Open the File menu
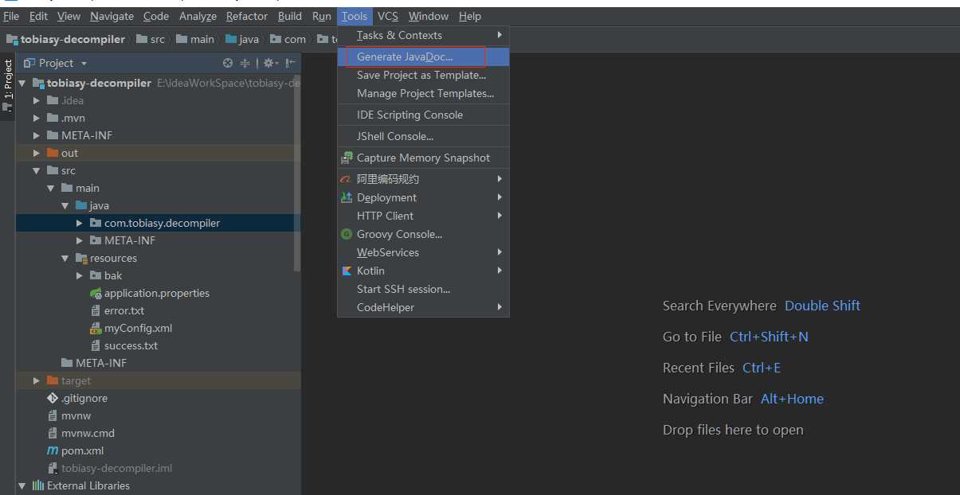 click(x=11, y=16)
